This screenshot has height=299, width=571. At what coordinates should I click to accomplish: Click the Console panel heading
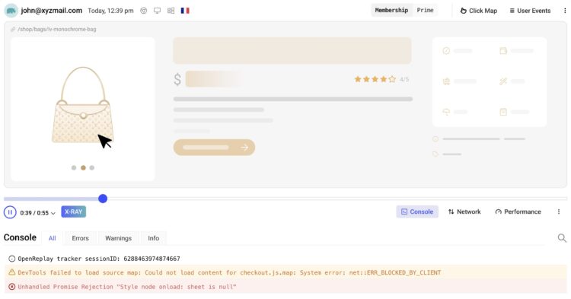pos(20,237)
